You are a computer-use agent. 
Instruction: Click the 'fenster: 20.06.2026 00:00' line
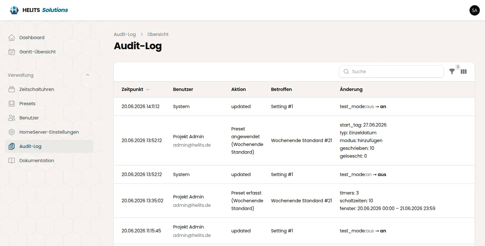(387, 208)
